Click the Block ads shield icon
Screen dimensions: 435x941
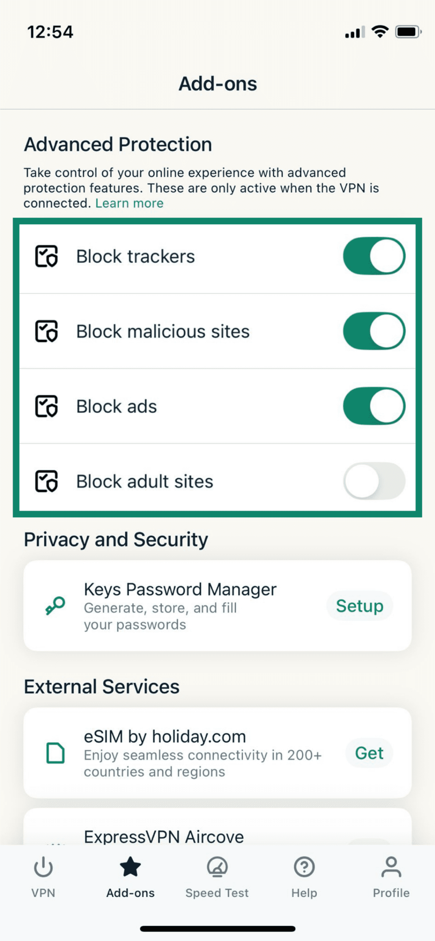(46, 406)
